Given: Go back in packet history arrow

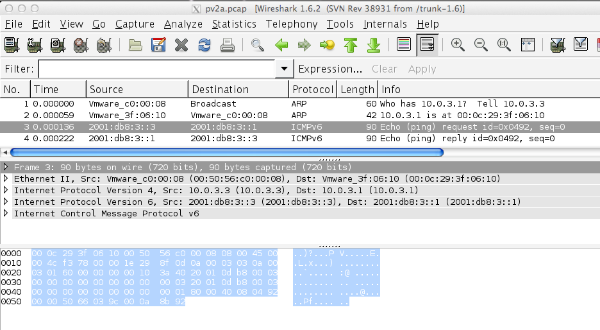Looking at the screenshot, I should [x=281, y=45].
